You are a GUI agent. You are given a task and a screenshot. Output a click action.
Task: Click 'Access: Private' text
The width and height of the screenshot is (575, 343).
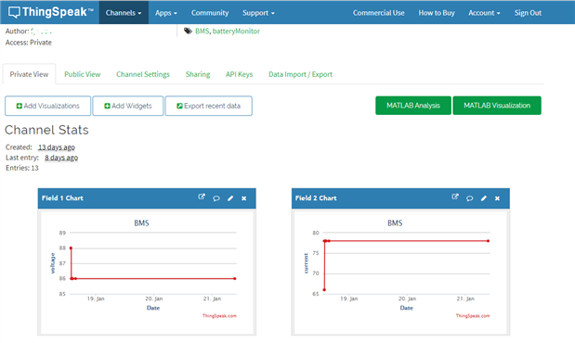[x=29, y=43]
